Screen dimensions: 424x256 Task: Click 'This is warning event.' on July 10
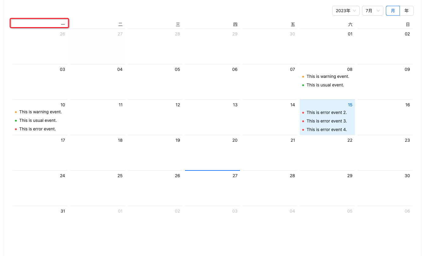point(40,112)
